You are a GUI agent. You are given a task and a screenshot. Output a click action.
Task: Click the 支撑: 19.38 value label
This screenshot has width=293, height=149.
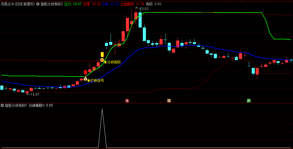(92, 4)
